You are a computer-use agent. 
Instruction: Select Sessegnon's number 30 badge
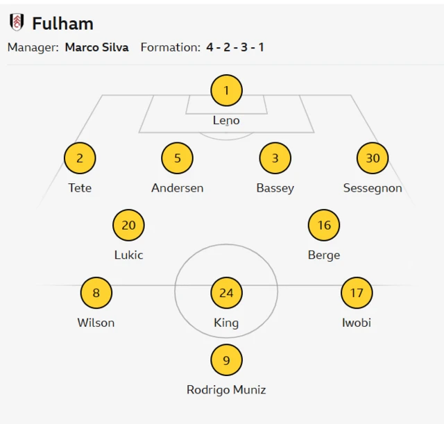tap(373, 158)
